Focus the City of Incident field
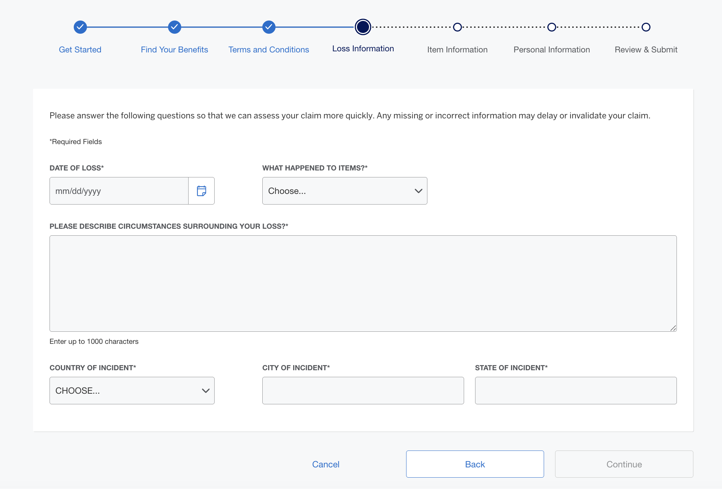 pos(363,390)
